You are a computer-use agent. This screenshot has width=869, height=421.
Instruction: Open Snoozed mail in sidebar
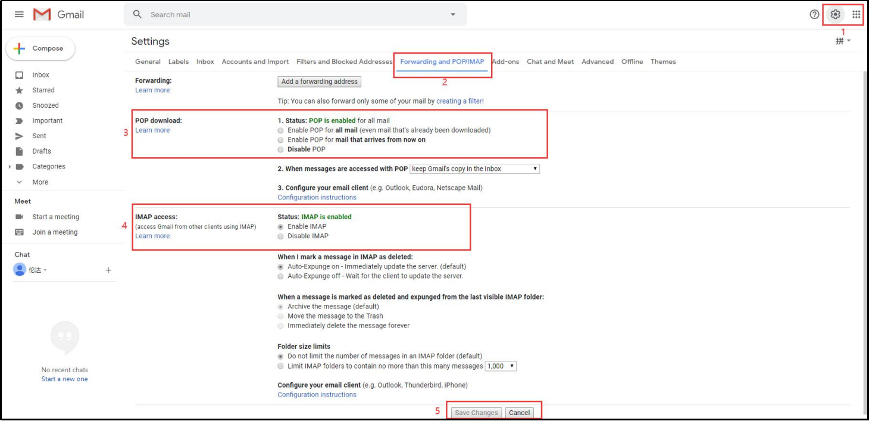click(45, 105)
